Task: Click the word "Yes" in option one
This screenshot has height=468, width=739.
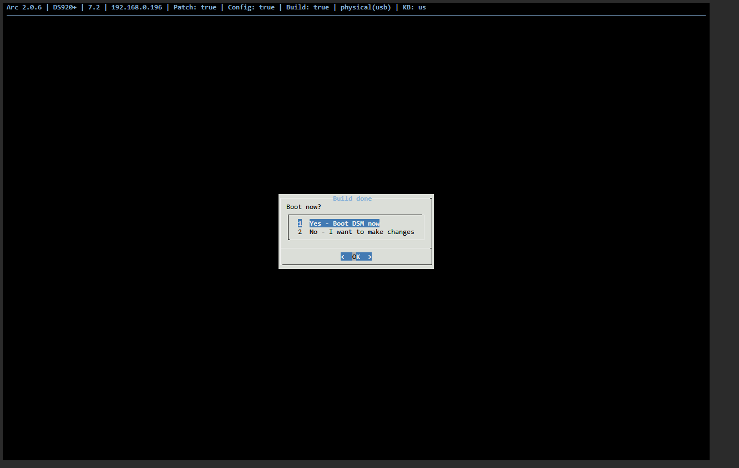Action: point(315,223)
